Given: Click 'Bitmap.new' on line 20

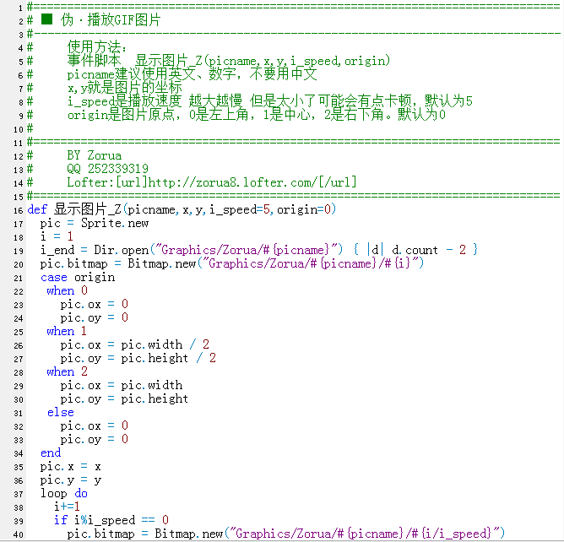Looking at the screenshot, I should point(161,263).
